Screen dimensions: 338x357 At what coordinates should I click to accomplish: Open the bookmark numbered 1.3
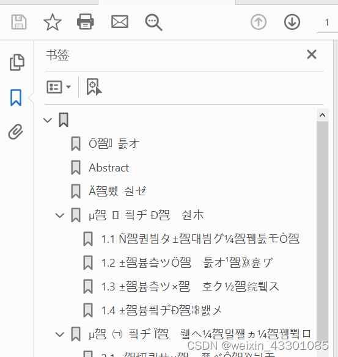click(x=190, y=287)
